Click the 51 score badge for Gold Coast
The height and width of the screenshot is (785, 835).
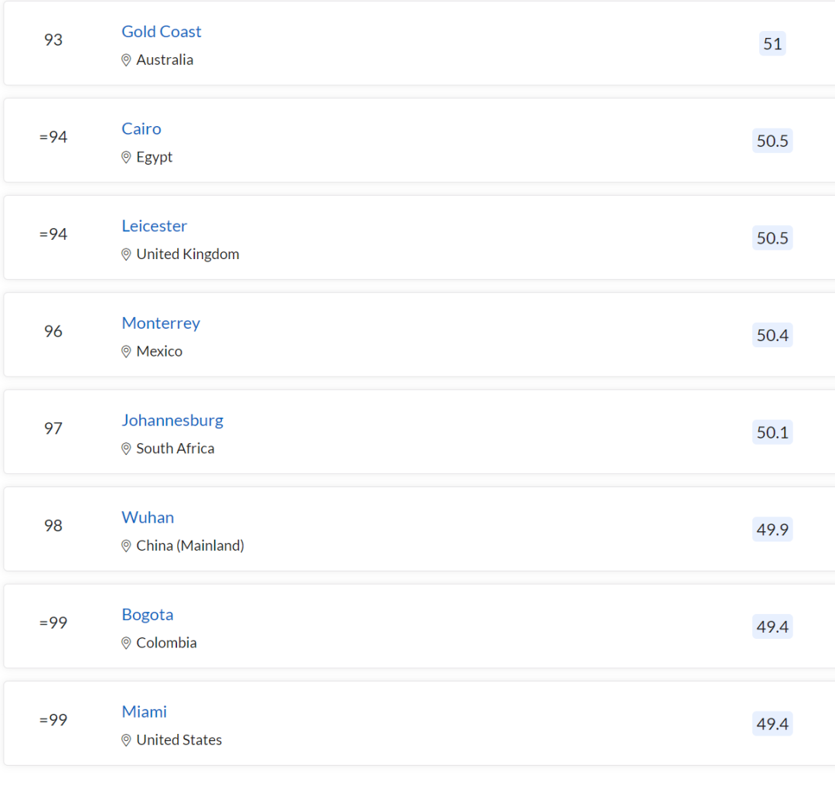click(772, 43)
